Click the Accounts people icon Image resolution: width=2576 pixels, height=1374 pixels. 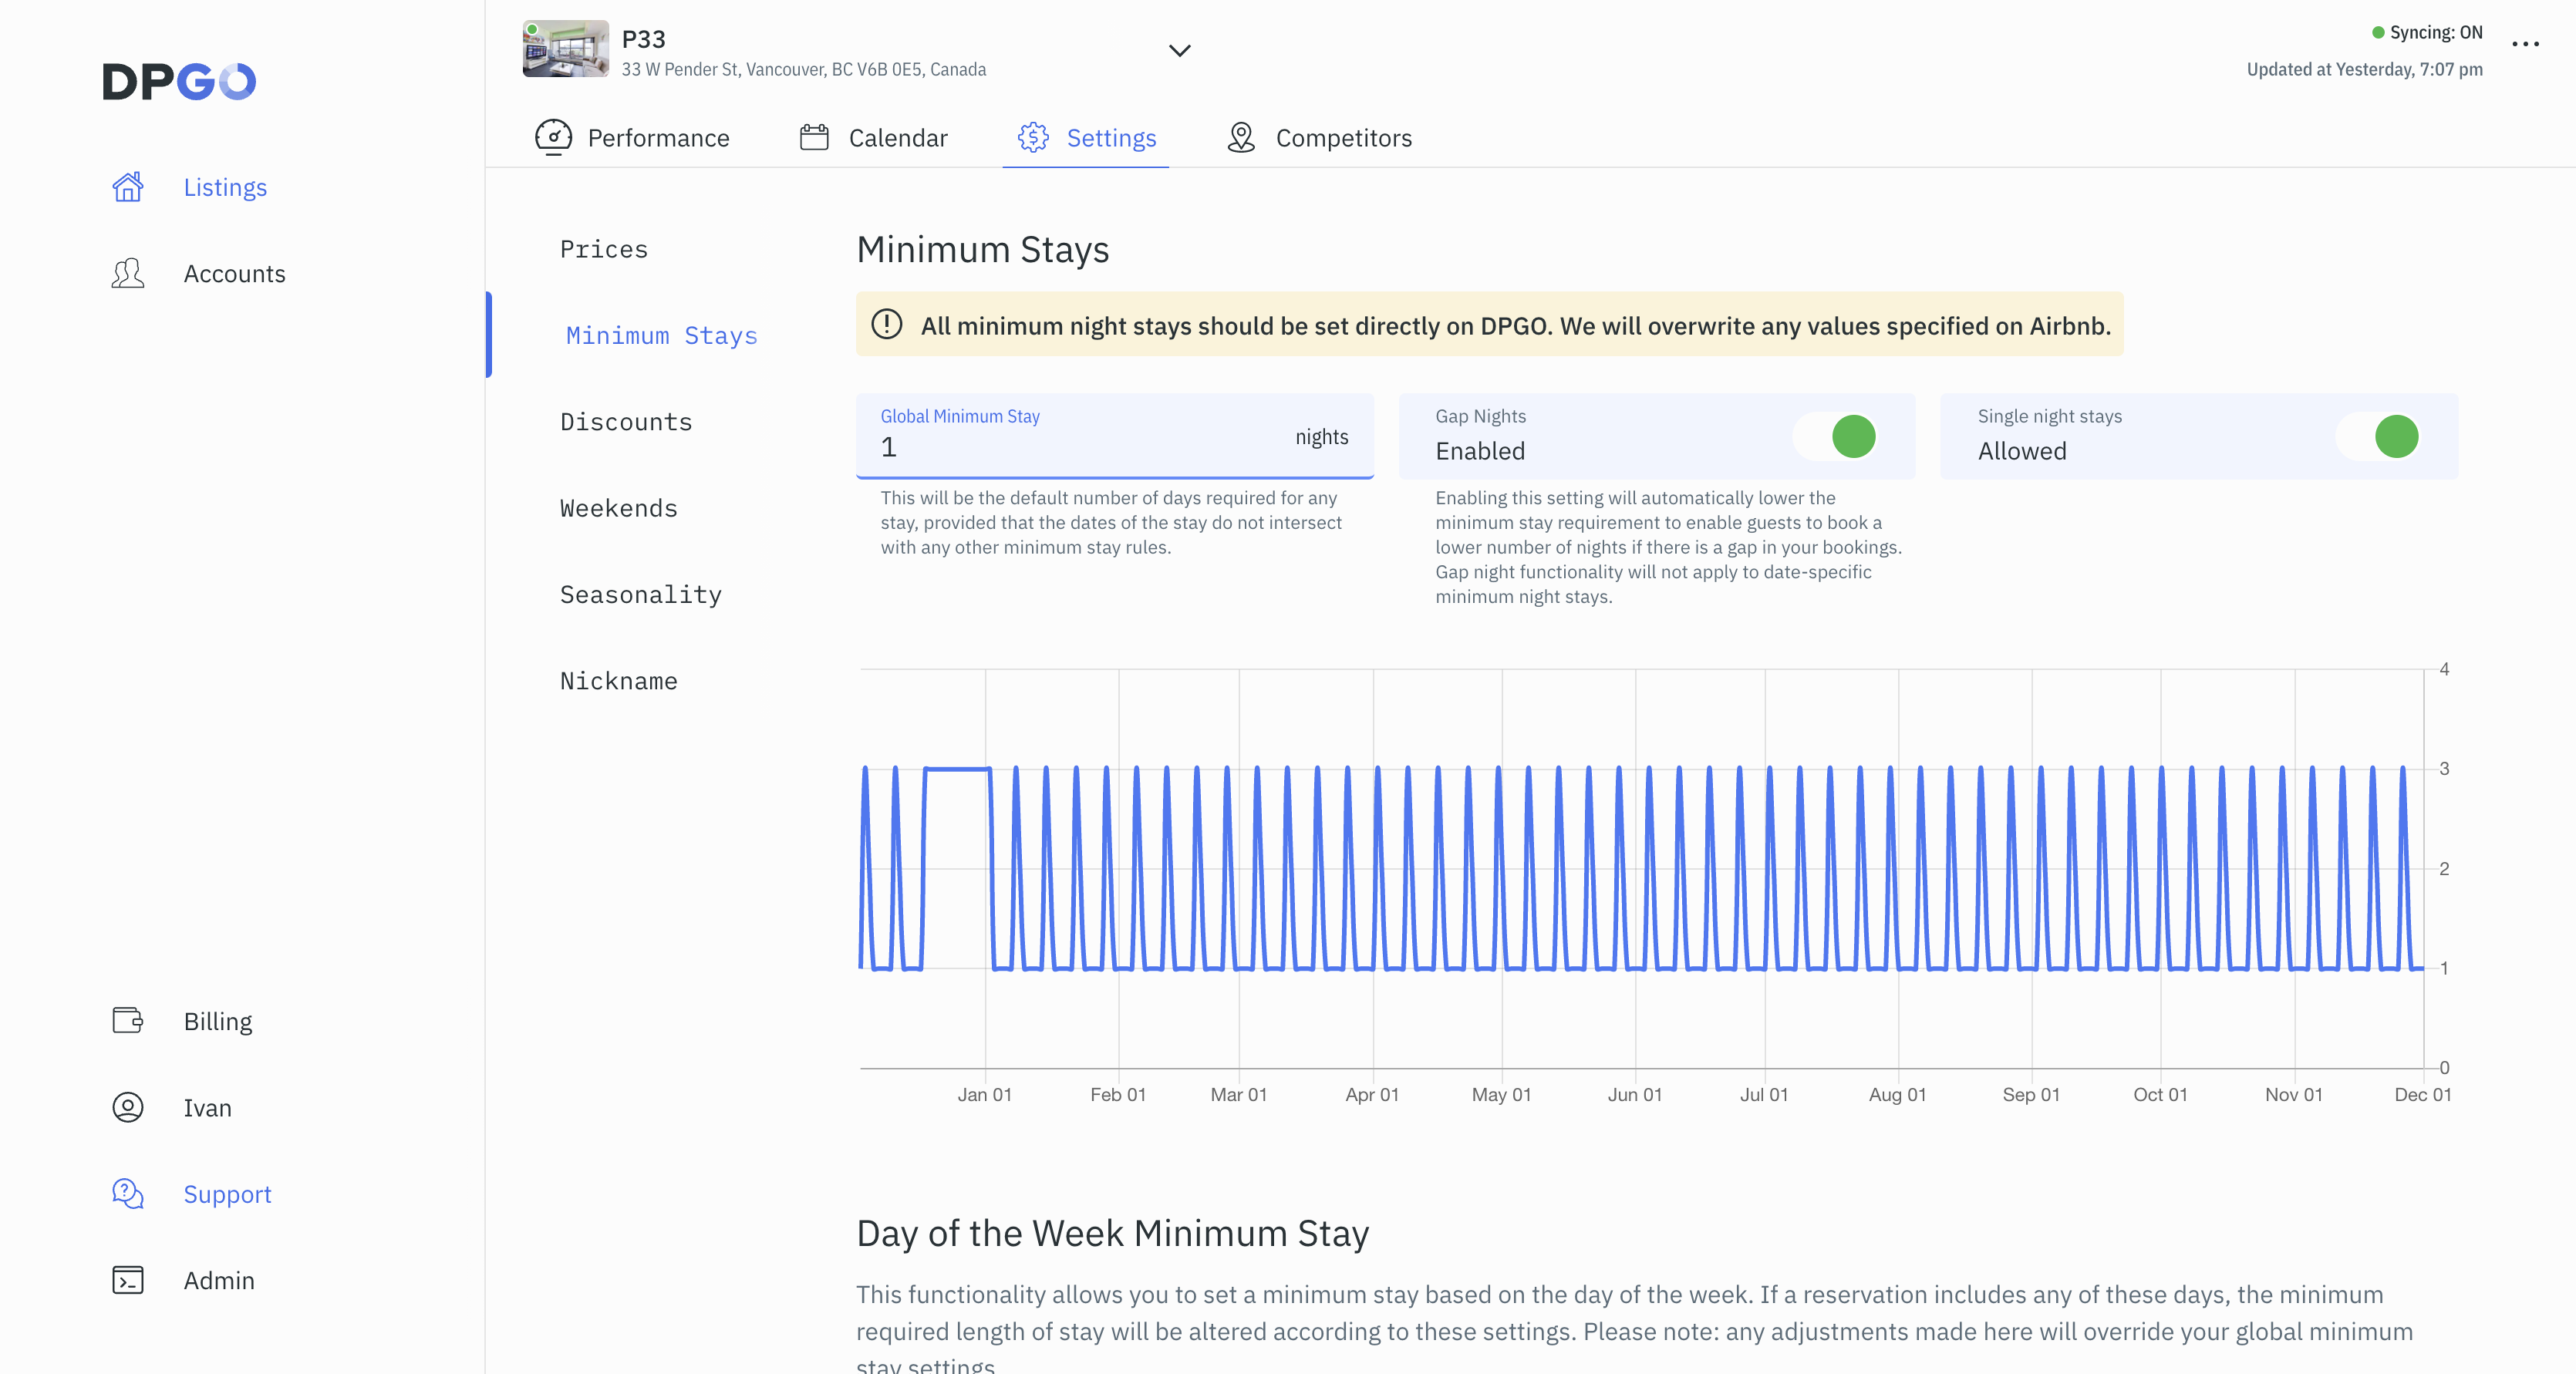[128, 274]
